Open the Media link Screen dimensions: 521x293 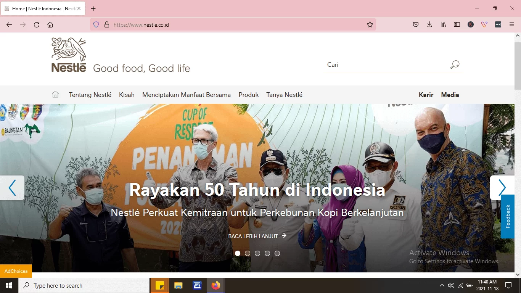450,95
